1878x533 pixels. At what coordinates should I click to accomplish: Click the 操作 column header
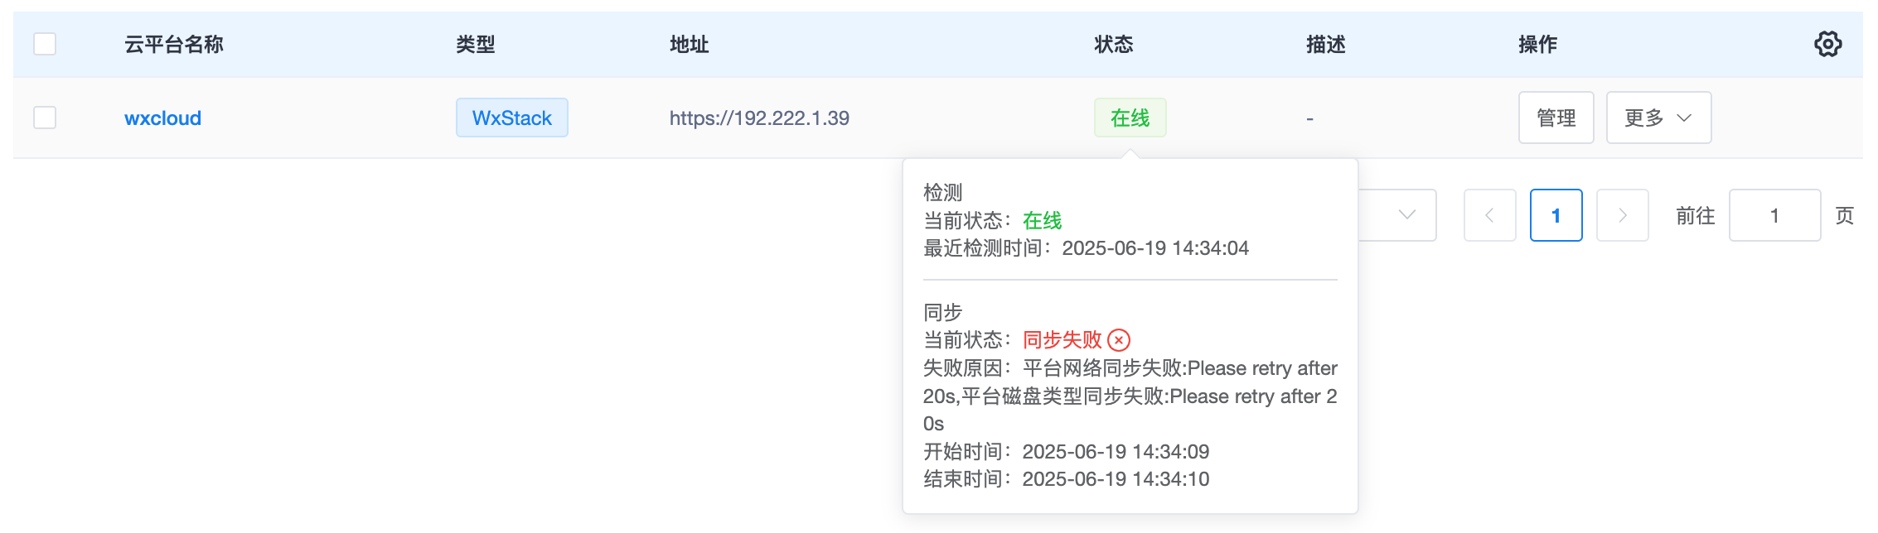pyautogui.click(x=1538, y=45)
